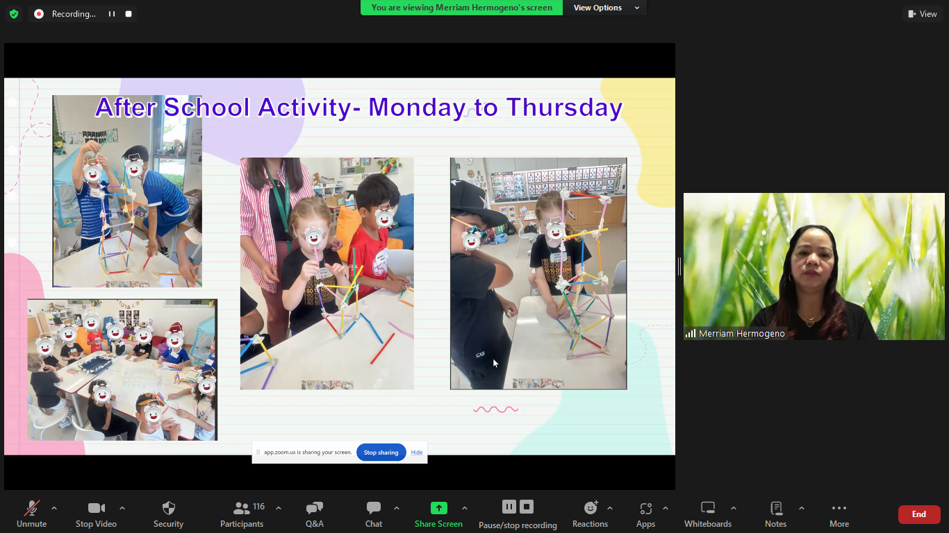Expand video options arrow beside Stop Video
Screen dimensions: 949x533
click(122, 508)
